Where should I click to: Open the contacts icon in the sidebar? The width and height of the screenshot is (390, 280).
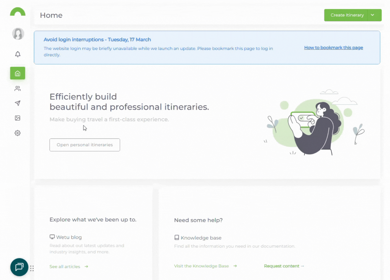[17, 88]
